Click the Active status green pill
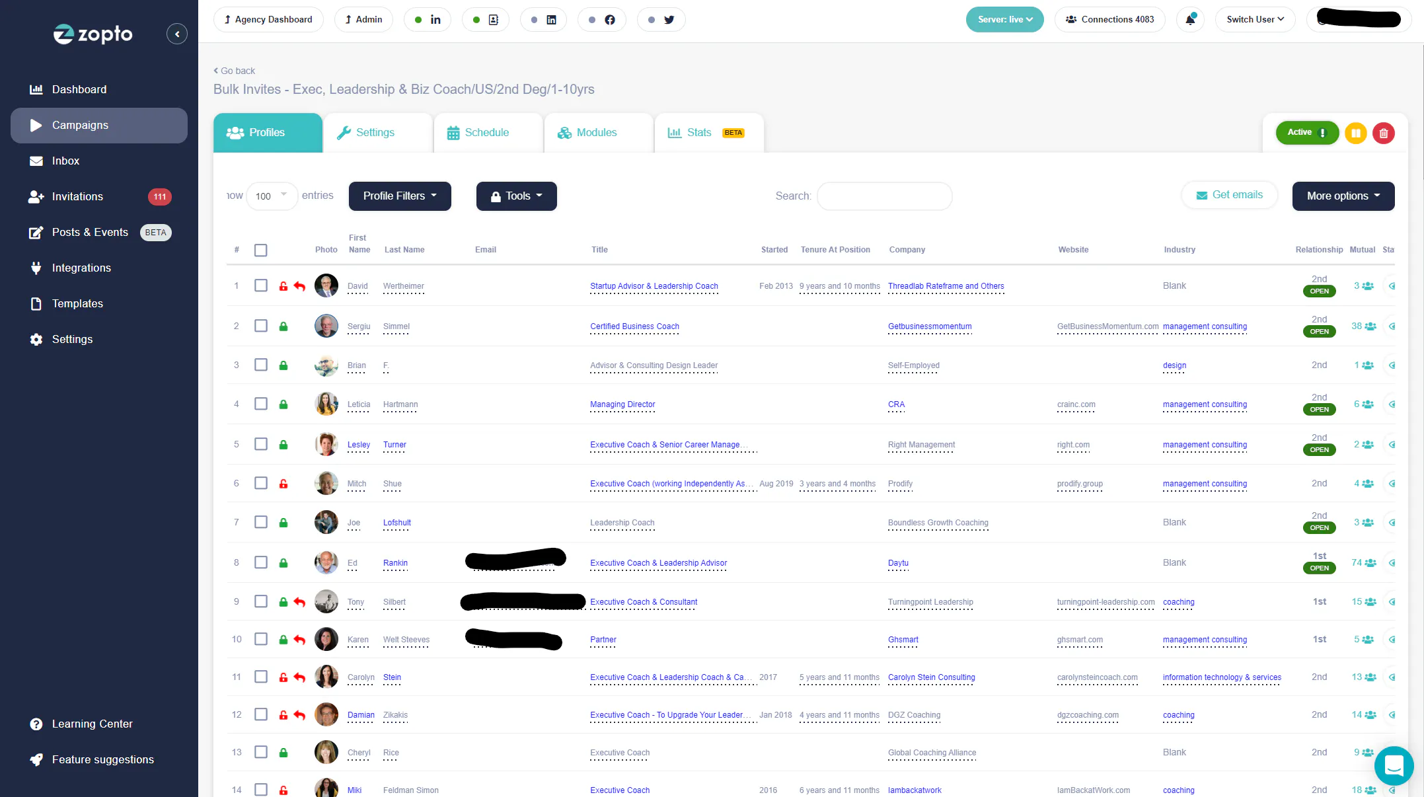Screen dimensions: 1424x797 click(x=1307, y=132)
